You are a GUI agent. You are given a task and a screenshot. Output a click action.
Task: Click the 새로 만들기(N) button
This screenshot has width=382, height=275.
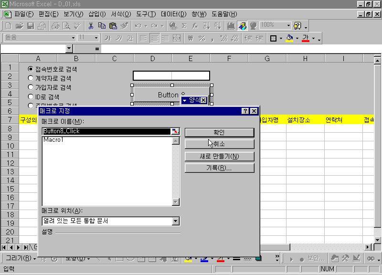pyautogui.click(x=219, y=156)
